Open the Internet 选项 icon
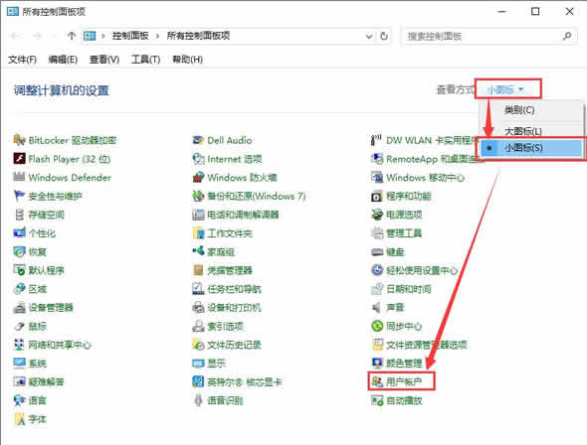587x445 pixels. pos(198,159)
